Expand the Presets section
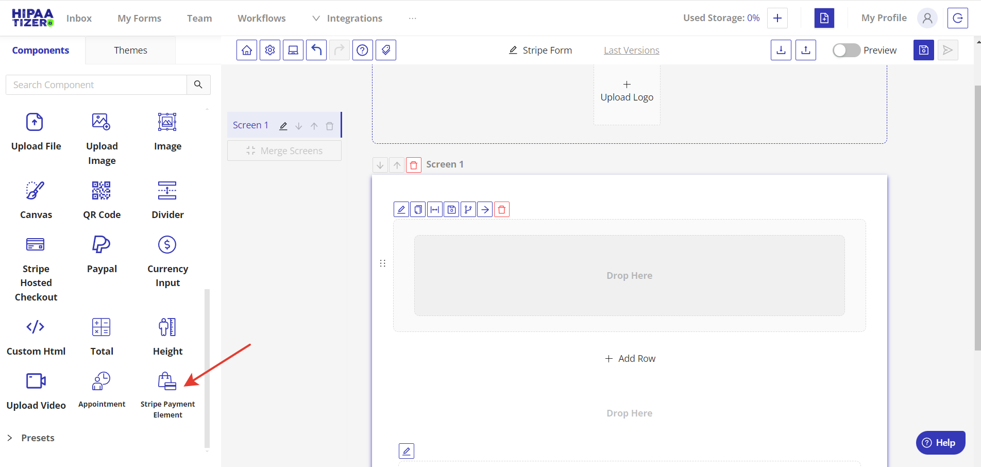 pyautogui.click(x=31, y=438)
